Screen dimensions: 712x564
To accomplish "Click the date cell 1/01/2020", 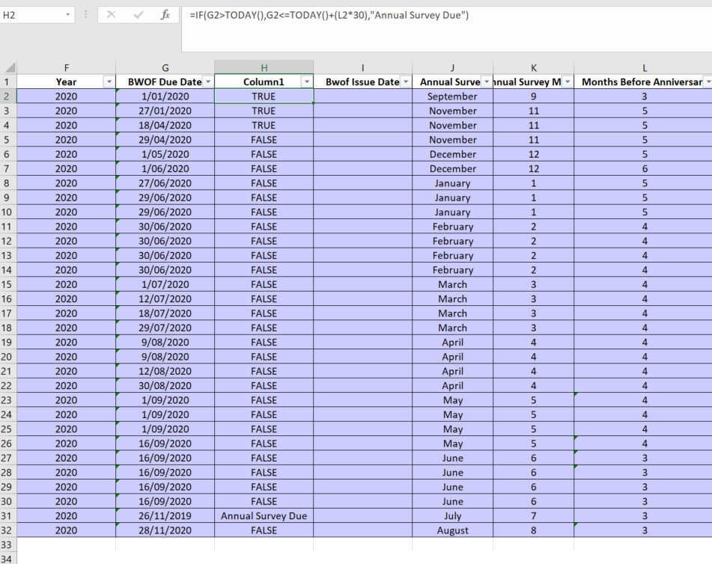I will coord(165,96).
